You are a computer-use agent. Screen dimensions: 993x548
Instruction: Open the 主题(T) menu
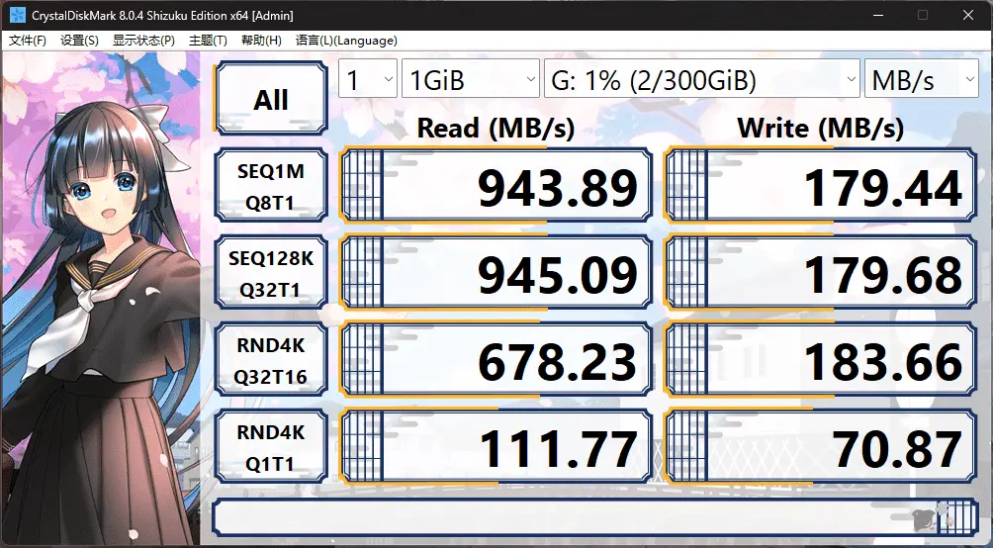point(208,41)
